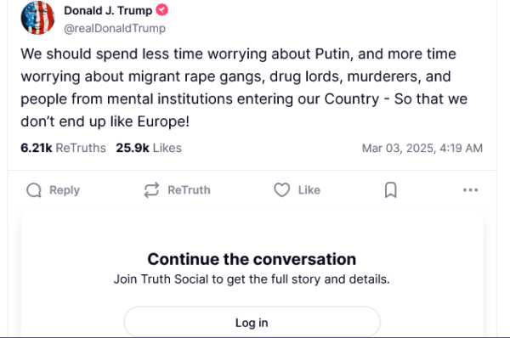Click the Continue the conversation heading
Viewport: 510px width, 338px height.
tap(252, 259)
